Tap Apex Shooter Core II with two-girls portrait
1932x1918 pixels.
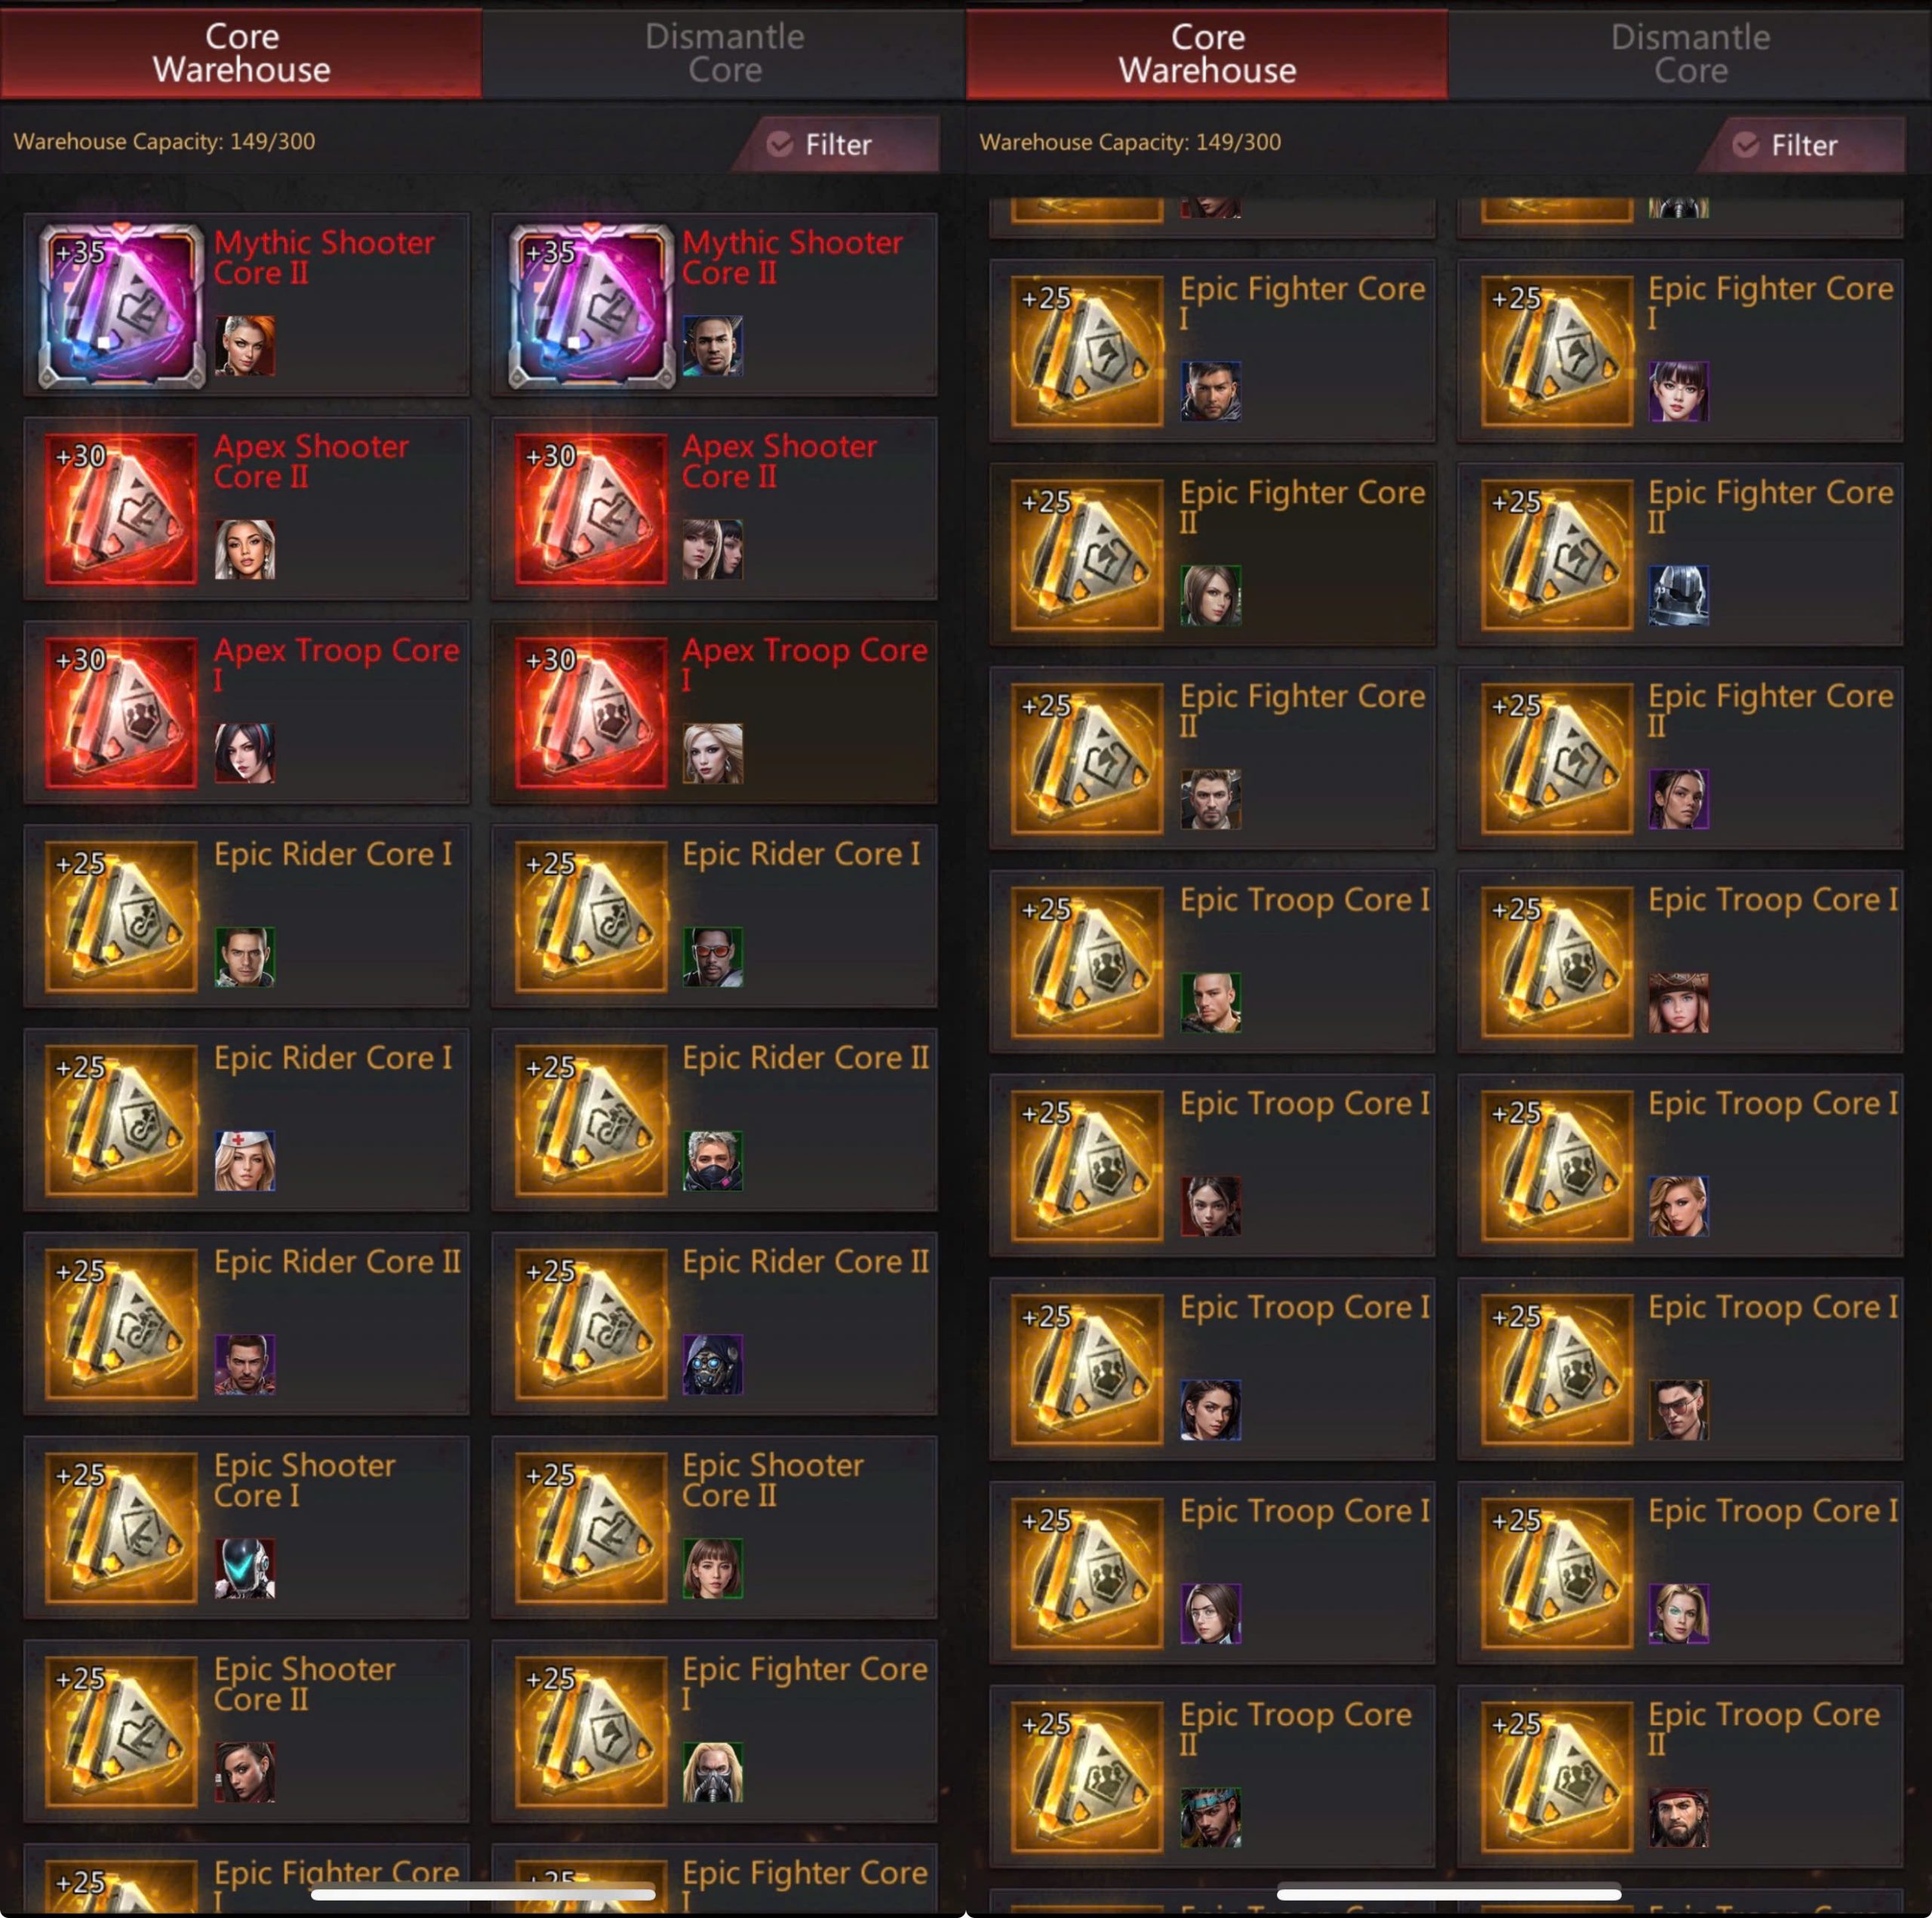click(x=714, y=508)
